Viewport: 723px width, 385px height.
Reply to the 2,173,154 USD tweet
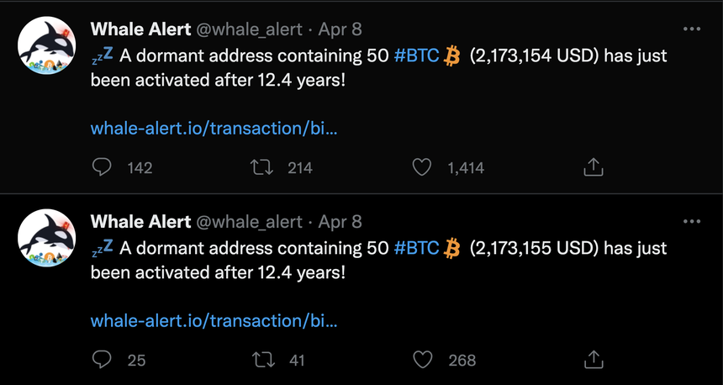[x=102, y=167]
